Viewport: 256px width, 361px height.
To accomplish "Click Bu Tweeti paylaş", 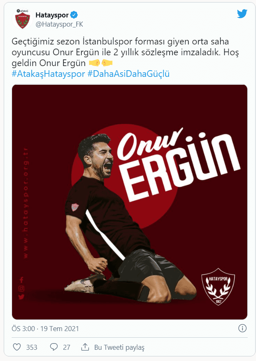I will (119, 347).
